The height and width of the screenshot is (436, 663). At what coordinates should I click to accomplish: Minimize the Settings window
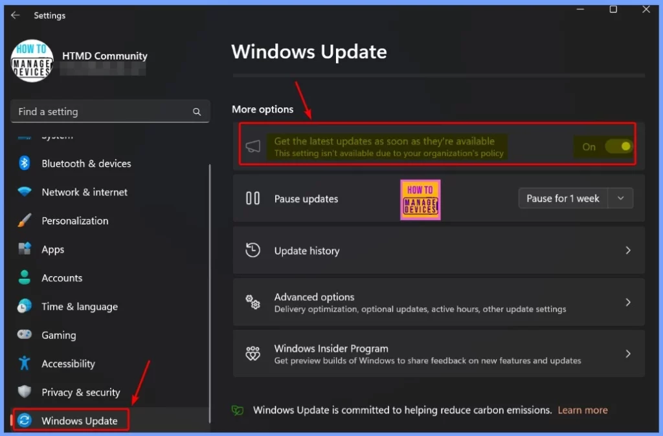[x=580, y=9]
